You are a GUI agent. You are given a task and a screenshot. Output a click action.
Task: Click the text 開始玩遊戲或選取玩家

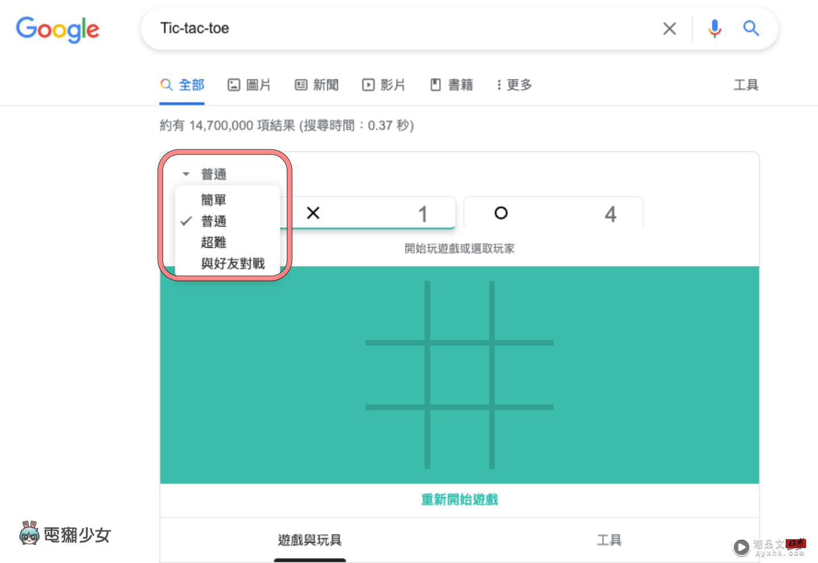pyautogui.click(x=460, y=248)
